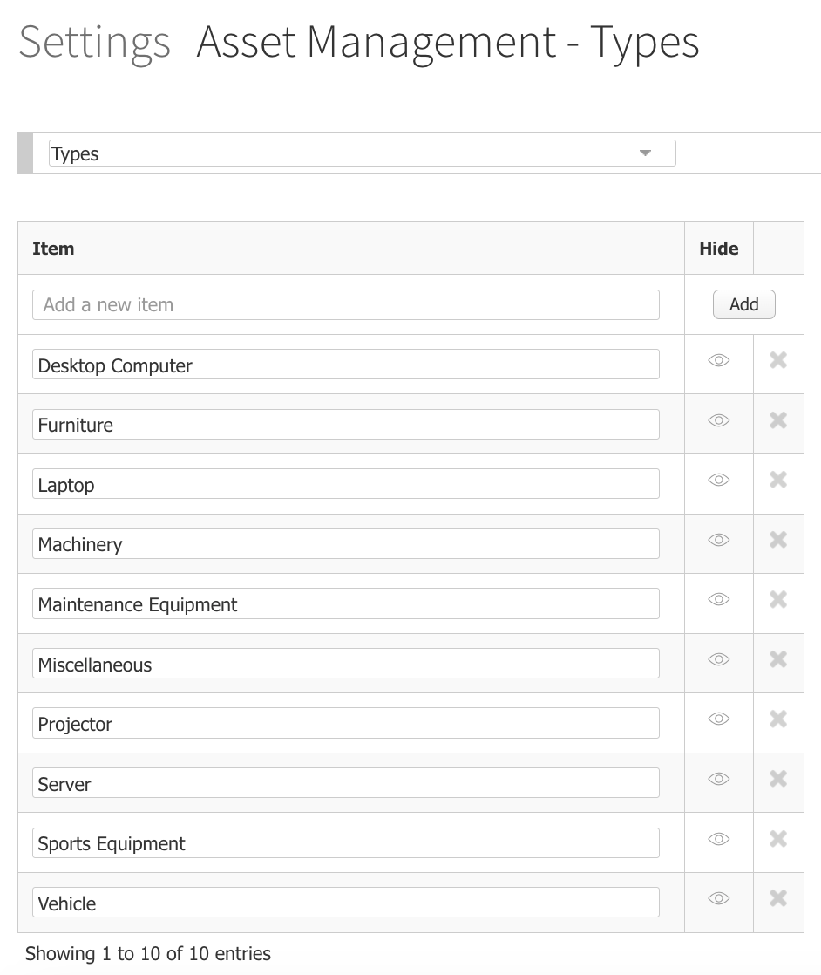
Task: Focus the Add a new item field
Action: 345,304
